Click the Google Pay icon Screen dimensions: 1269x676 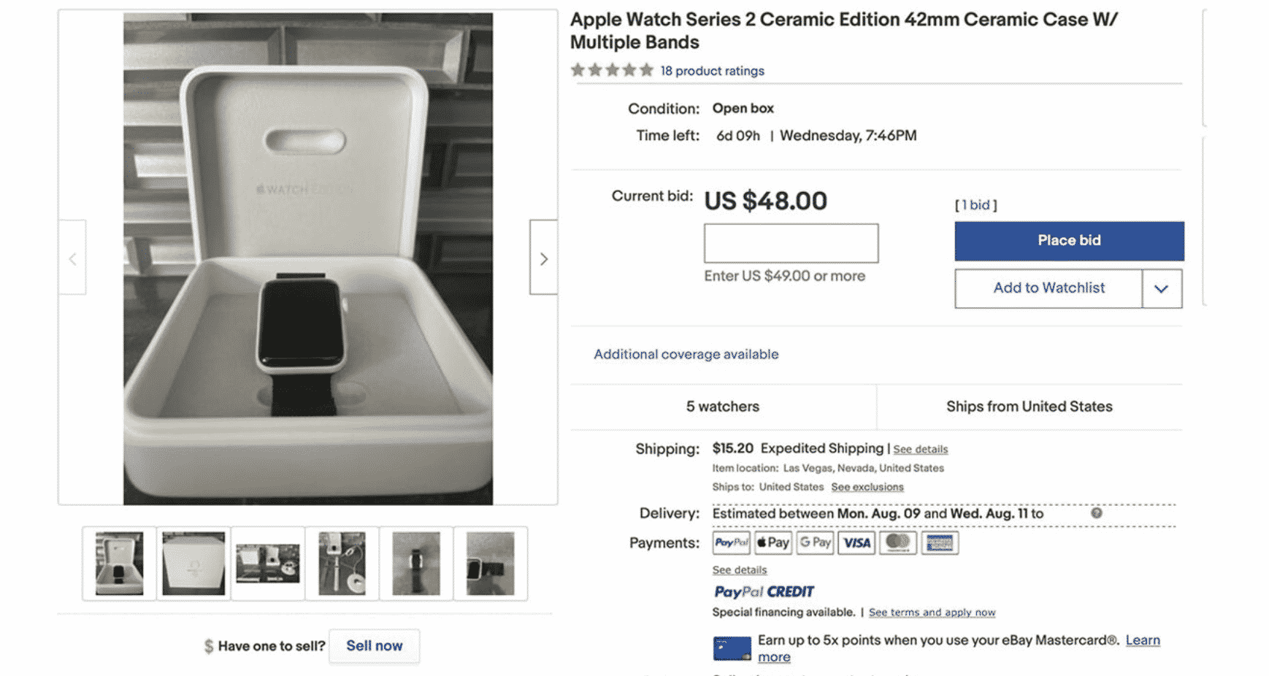(x=815, y=542)
